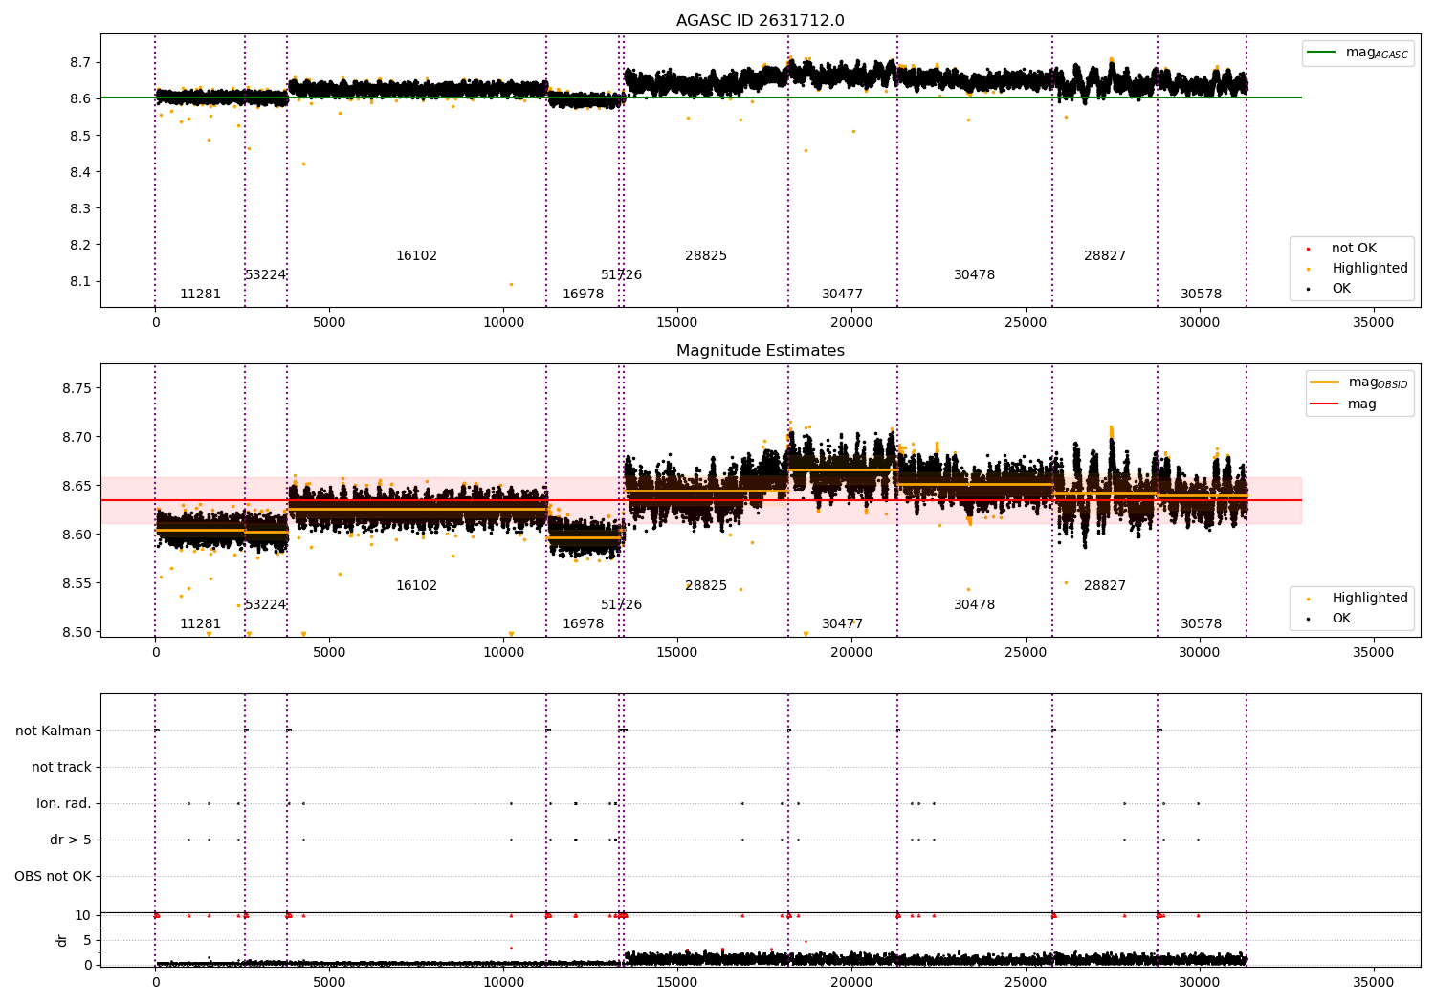Click the 8.50 y-axis tick label
This screenshot has height=1004, width=1435.
coord(76,632)
